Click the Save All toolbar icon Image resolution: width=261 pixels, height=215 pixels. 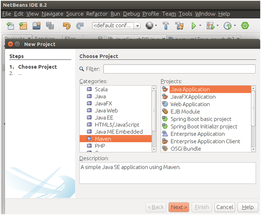click(50, 26)
